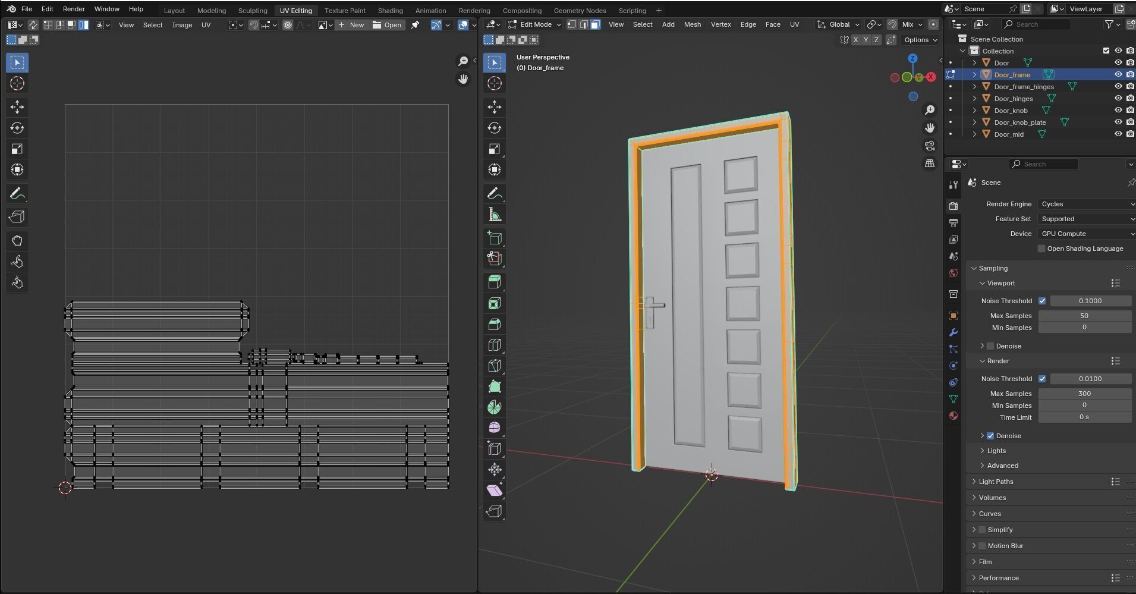Adjust Viewport Max Samples field
The height and width of the screenshot is (594, 1136).
coord(1084,316)
